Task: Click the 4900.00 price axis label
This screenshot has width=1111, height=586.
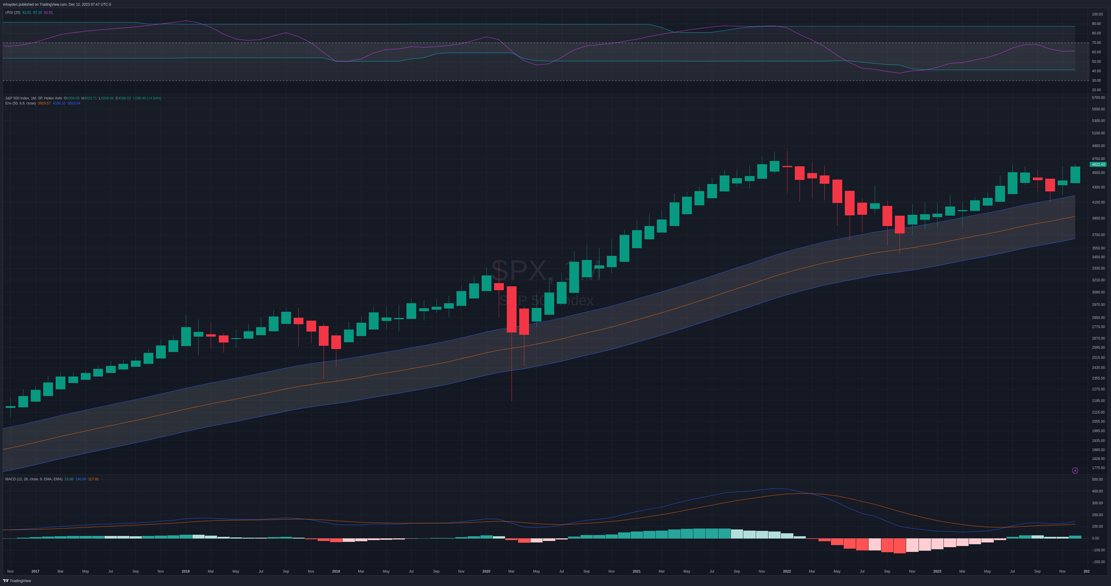Action: [1098, 146]
